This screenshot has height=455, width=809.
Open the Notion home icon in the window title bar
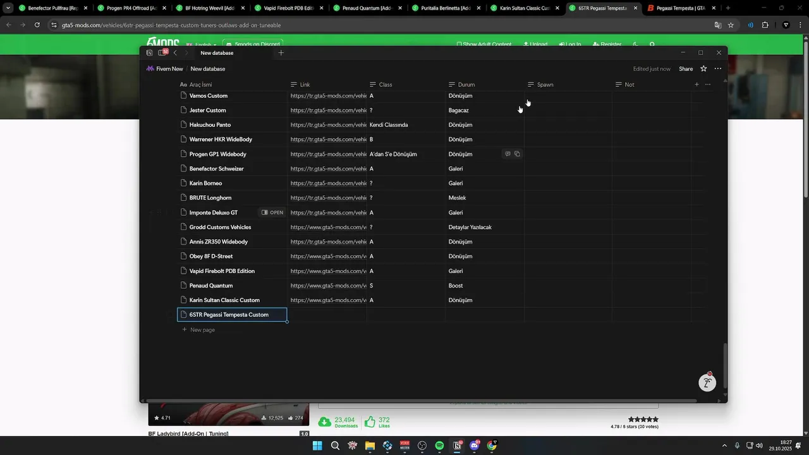coord(149,53)
